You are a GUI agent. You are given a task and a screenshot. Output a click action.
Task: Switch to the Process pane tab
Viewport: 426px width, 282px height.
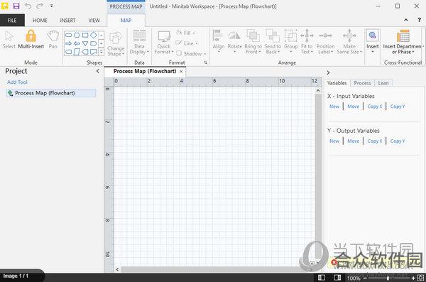pos(362,83)
